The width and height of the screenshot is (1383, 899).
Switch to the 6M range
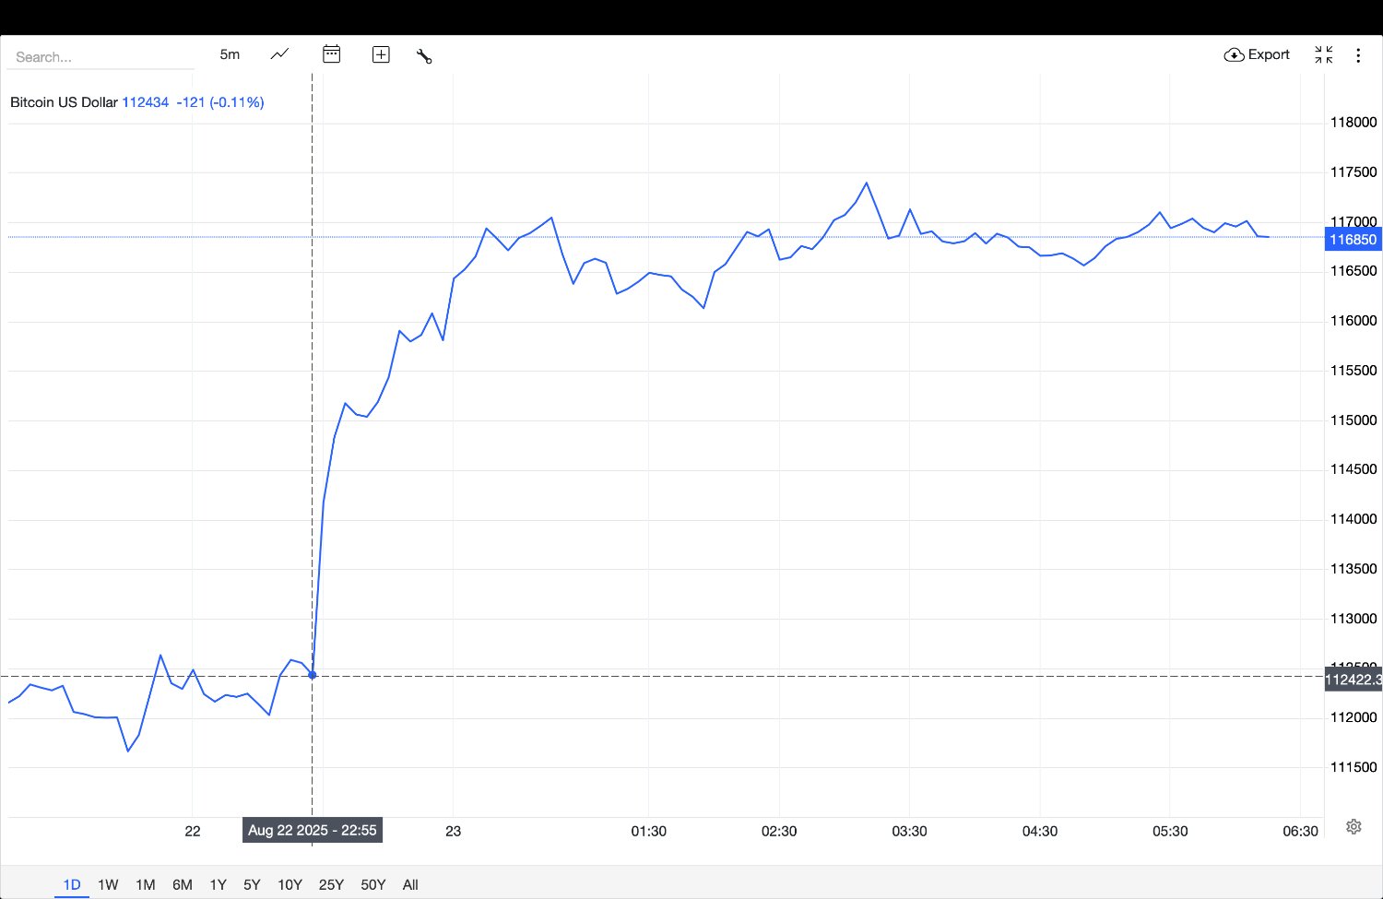tap(183, 884)
